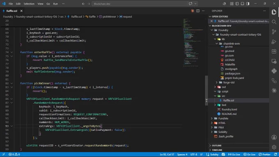Open the View menu
The width and height of the screenshot is (279, 157).
point(40,4)
